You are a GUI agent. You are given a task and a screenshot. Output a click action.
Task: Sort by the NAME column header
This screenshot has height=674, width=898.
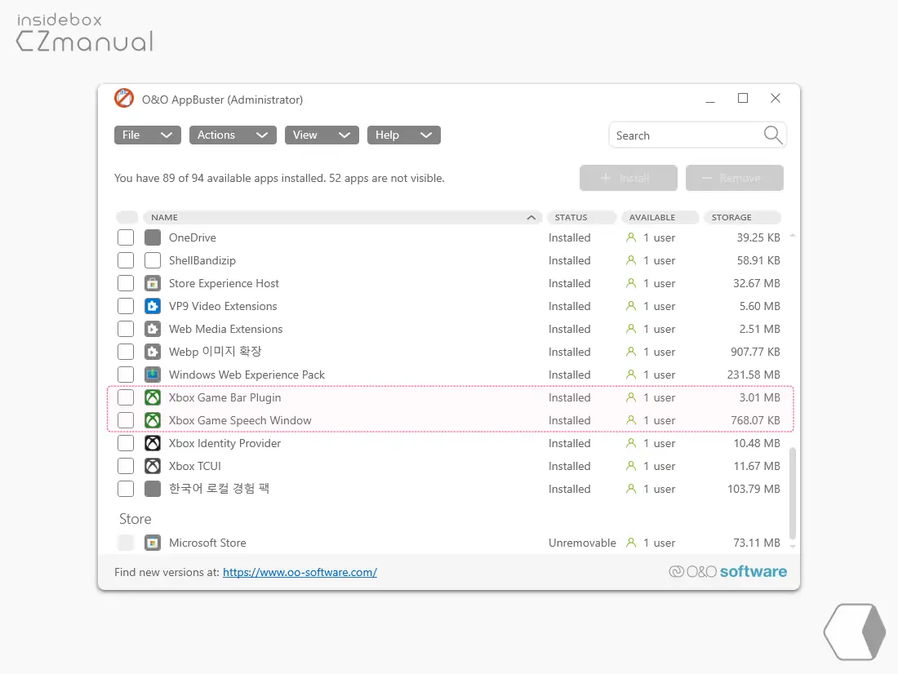click(343, 218)
